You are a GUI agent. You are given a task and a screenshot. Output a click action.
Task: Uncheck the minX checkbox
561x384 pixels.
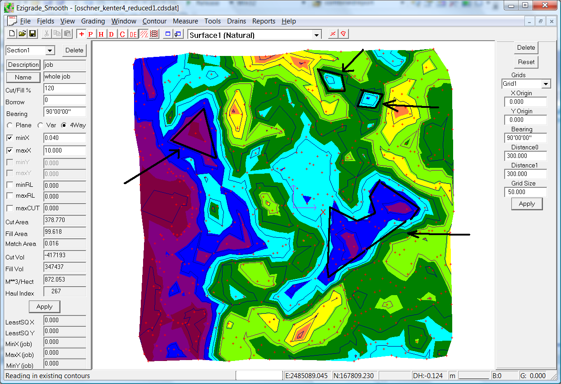pyautogui.click(x=10, y=138)
